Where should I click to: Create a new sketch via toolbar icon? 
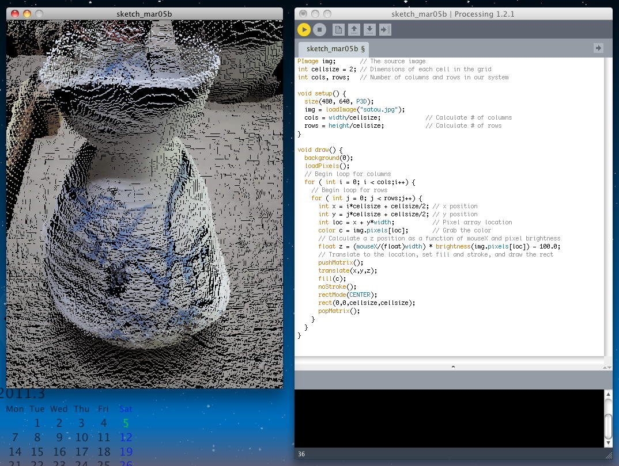tap(339, 29)
